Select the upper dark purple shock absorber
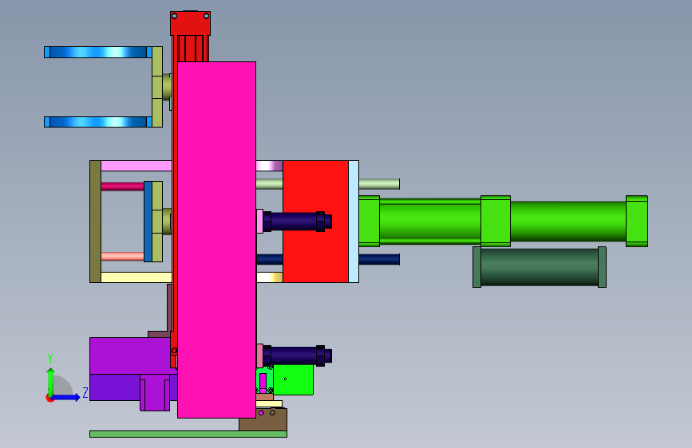Viewport: 692px width, 448px height. pos(298,222)
